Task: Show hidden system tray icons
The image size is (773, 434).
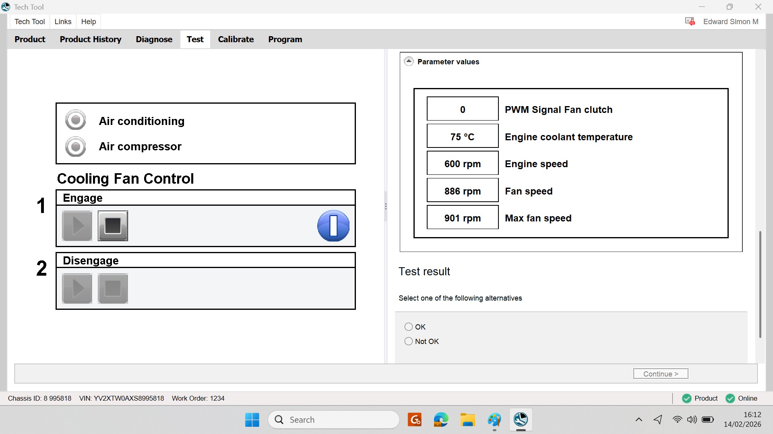Action: click(639, 420)
